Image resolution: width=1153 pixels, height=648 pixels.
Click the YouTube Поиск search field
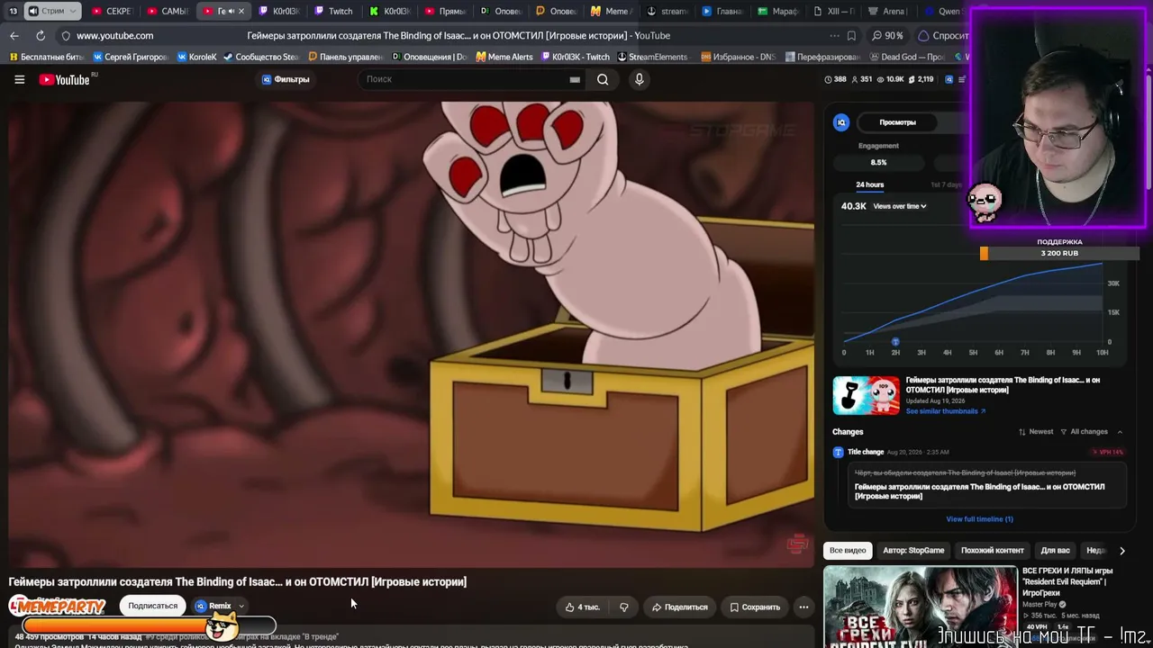pos(464,79)
